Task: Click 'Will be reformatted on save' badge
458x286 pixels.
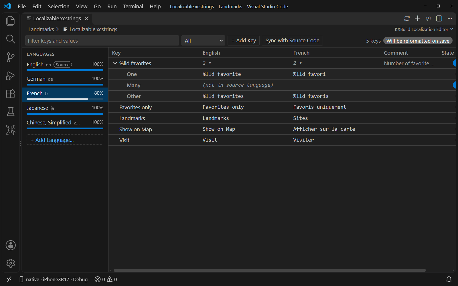Action: pyautogui.click(x=418, y=41)
